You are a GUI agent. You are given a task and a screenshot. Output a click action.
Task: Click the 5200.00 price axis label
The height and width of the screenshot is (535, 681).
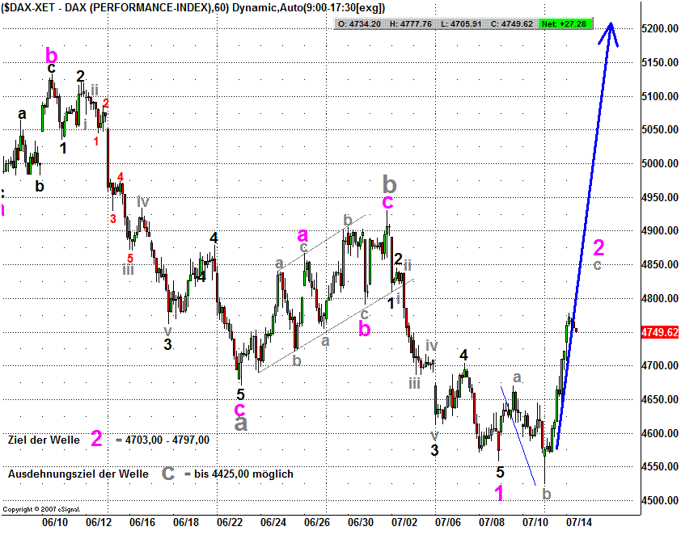point(658,29)
